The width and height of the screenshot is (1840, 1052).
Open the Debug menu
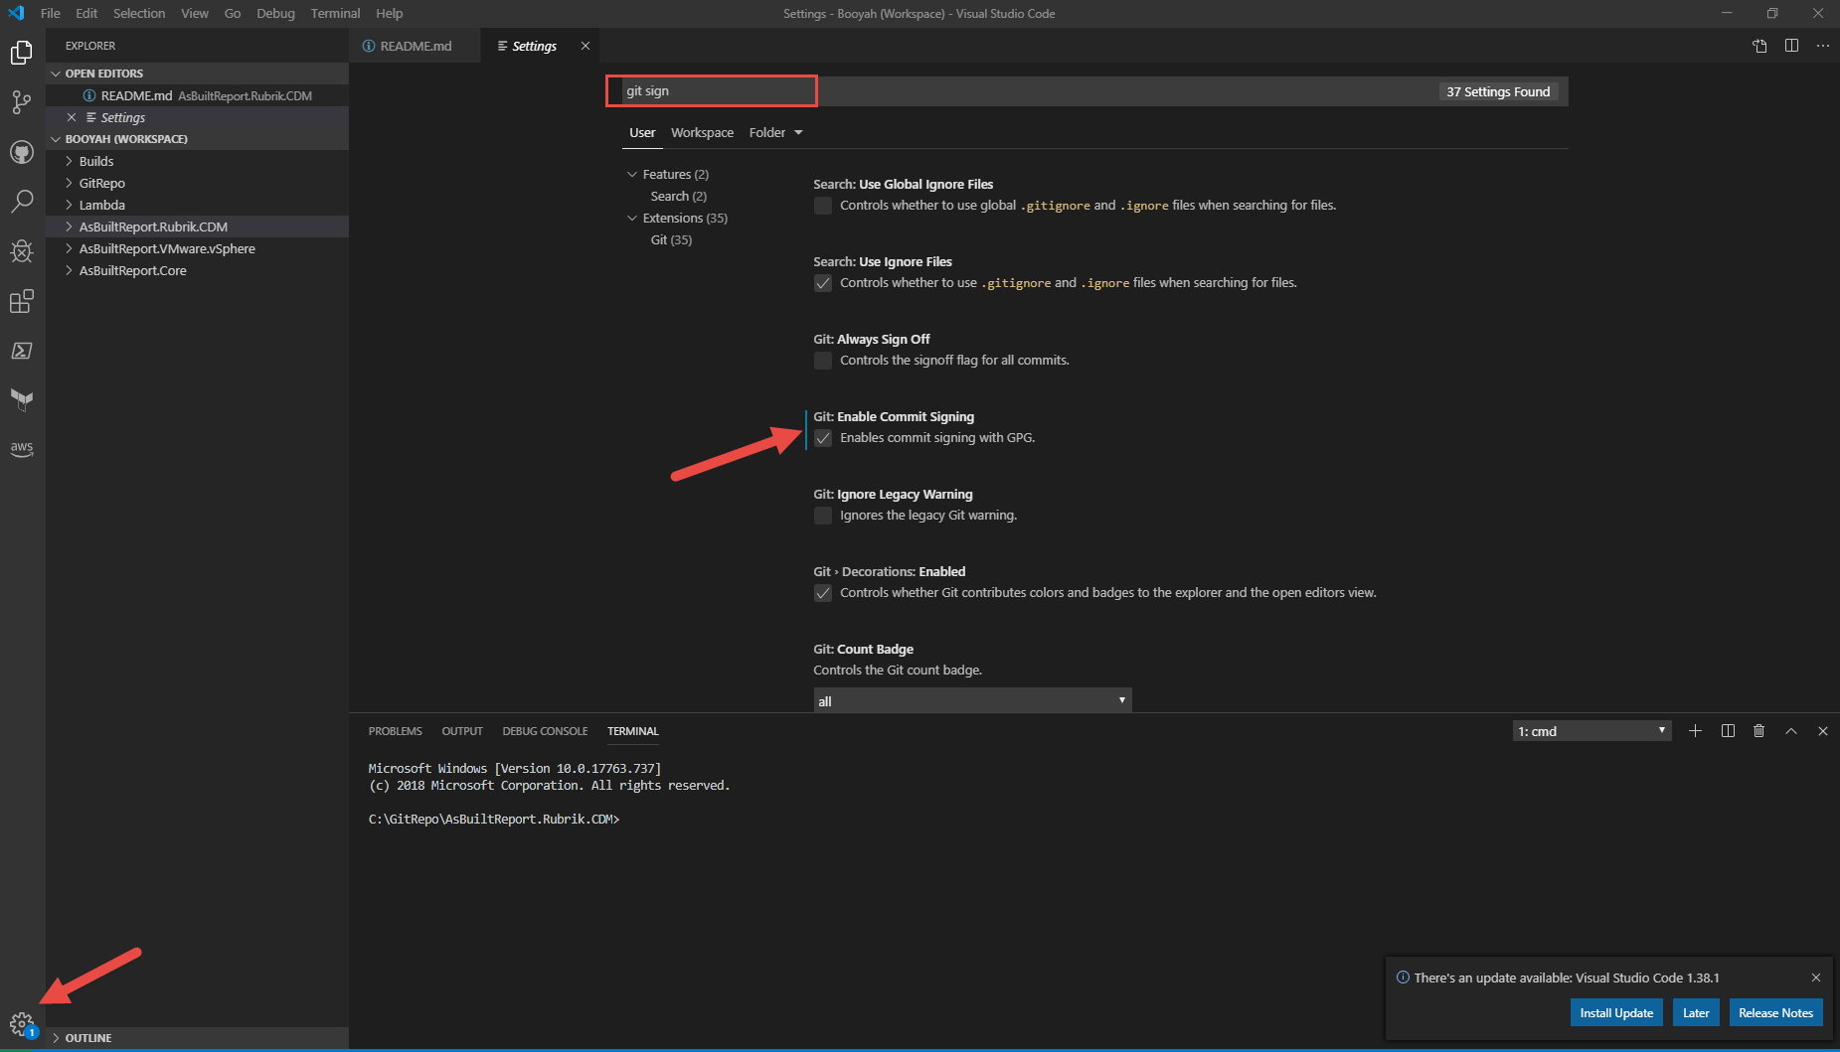coord(275,13)
